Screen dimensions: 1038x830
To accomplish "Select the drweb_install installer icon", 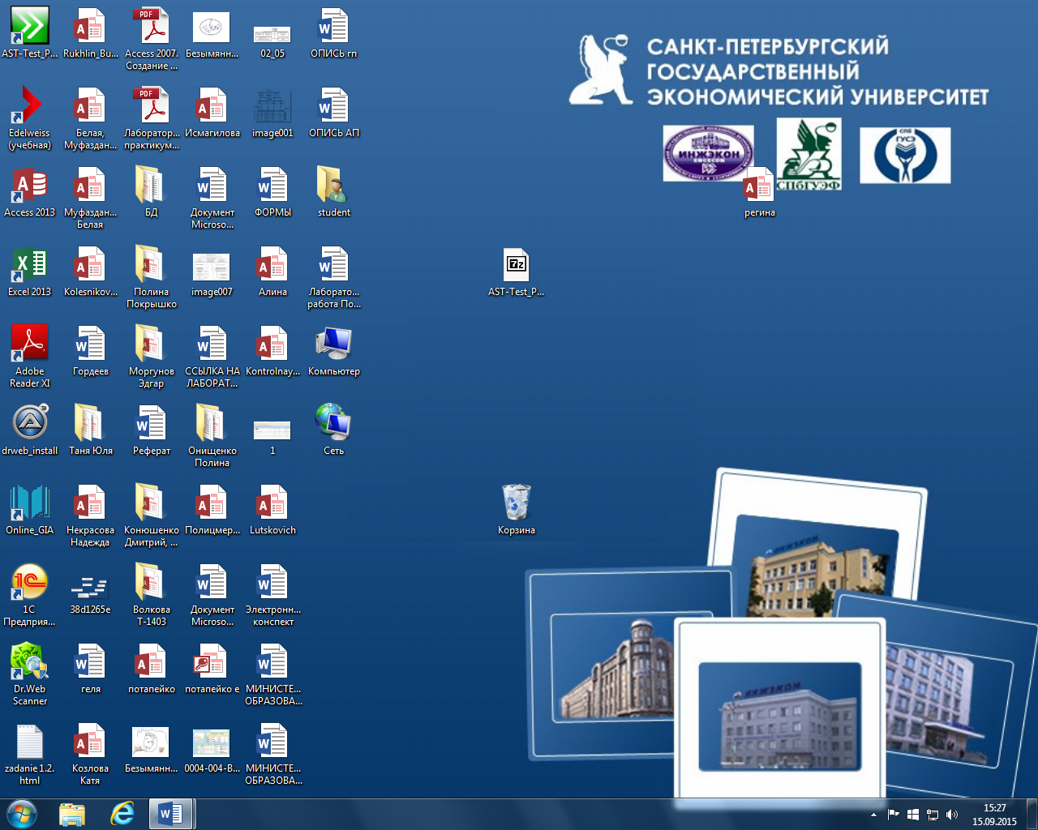I will pyautogui.click(x=30, y=425).
